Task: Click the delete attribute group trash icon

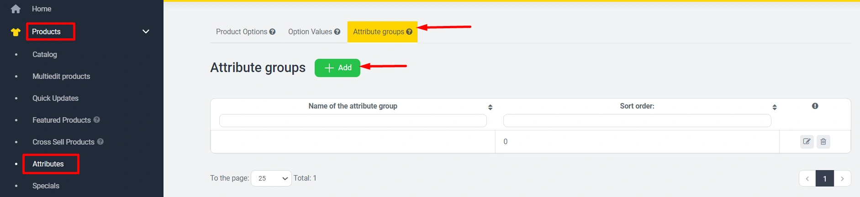Action: (x=823, y=141)
